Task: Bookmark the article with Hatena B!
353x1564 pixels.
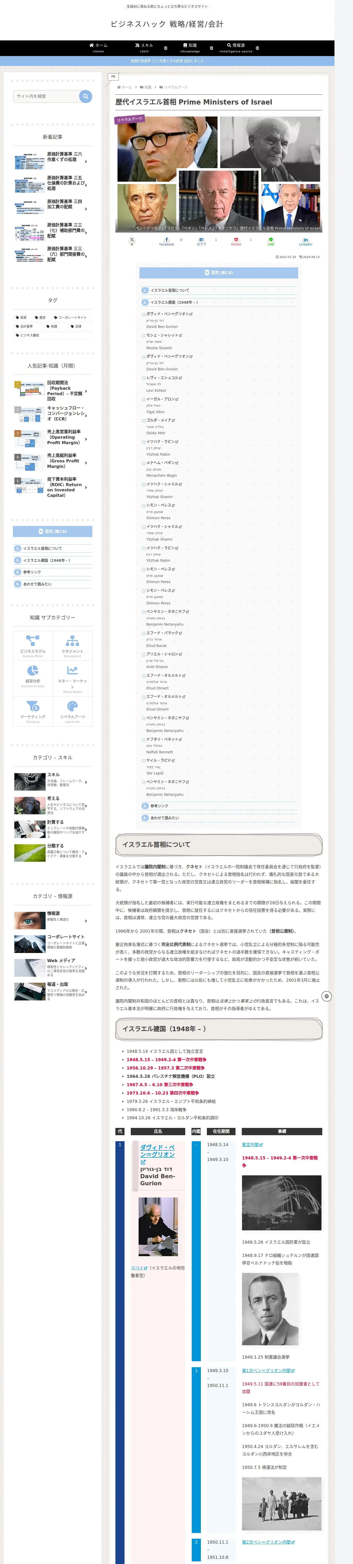Action: click(x=201, y=241)
